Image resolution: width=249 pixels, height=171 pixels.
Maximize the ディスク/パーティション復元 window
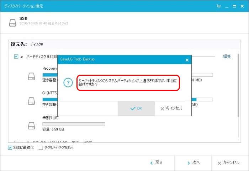234,6
